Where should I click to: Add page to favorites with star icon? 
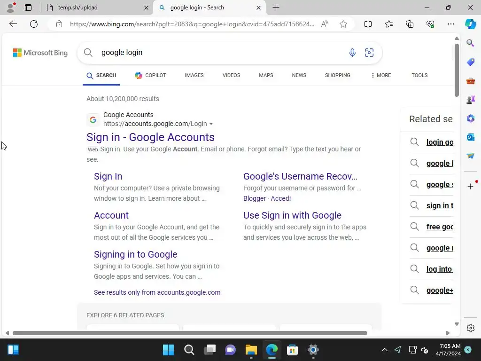point(343,24)
